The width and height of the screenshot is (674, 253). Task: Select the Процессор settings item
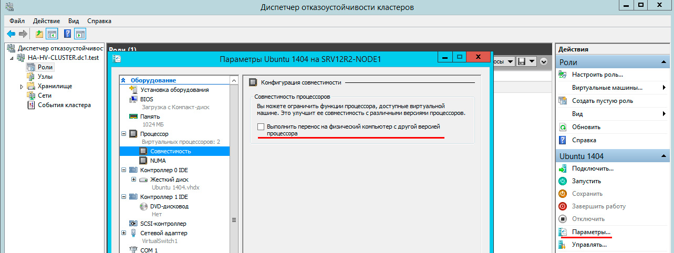coord(154,134)
